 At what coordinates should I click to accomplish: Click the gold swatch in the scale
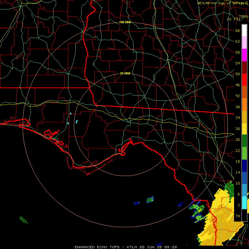tap(244, 117)
